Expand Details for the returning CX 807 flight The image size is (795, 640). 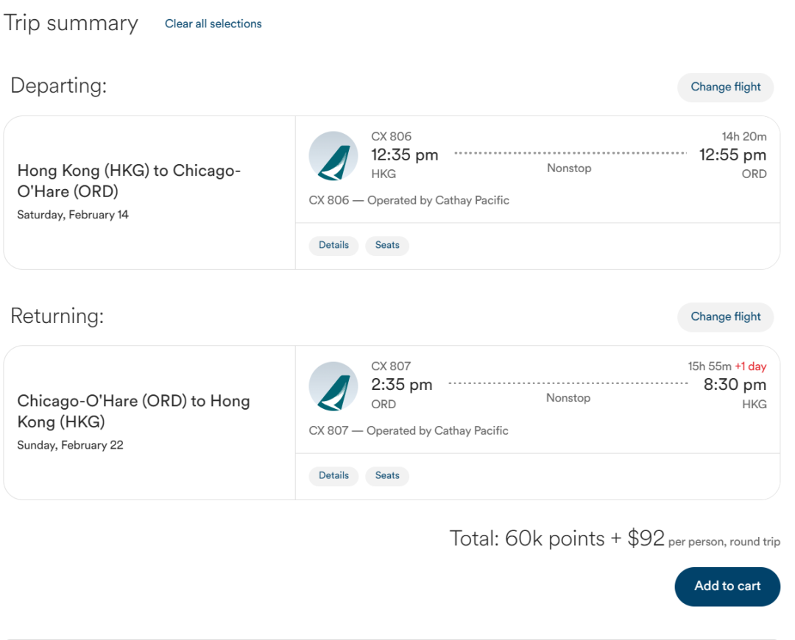(x=333, y=475)
